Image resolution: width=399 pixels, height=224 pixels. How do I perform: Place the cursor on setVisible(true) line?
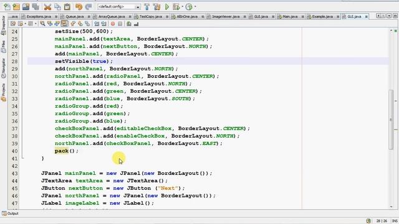coord(84,61)
